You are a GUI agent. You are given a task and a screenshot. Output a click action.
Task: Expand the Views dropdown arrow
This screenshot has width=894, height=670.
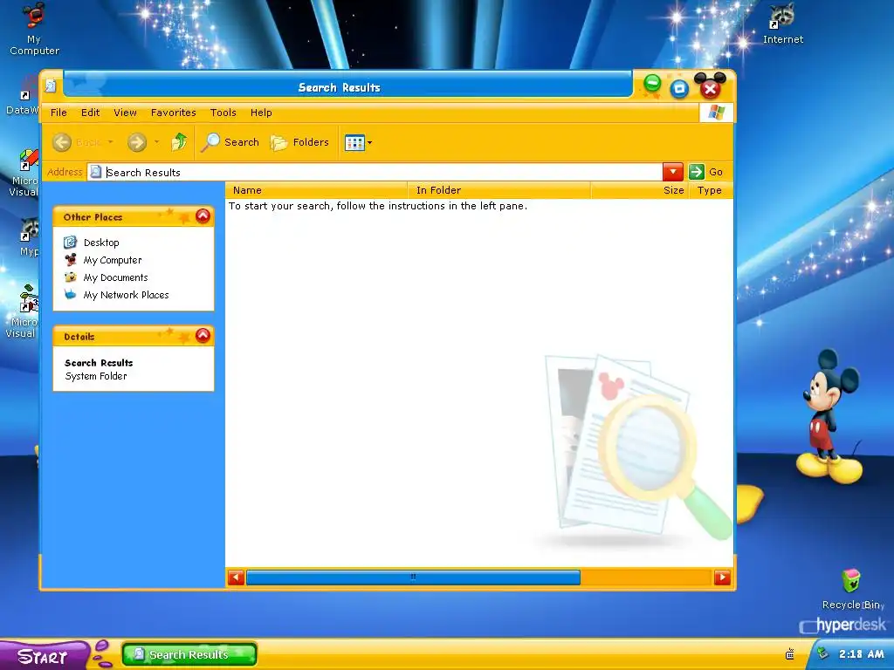(369, 142)
